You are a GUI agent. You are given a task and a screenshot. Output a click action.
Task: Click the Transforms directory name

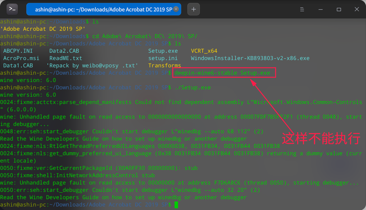[165, 66]
